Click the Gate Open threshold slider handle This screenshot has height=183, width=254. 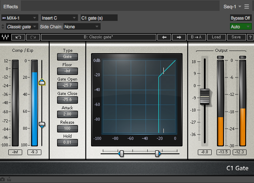(x=42, y=82)
